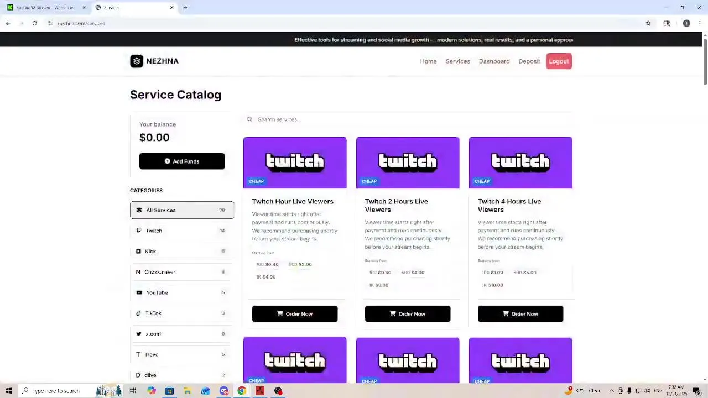Click the Kick icon in categories list
The image size is (708, 398).
click(x=138, y=252)
